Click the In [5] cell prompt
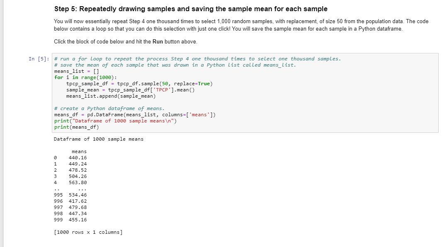 pyautogui.click(x=41, y=59)
